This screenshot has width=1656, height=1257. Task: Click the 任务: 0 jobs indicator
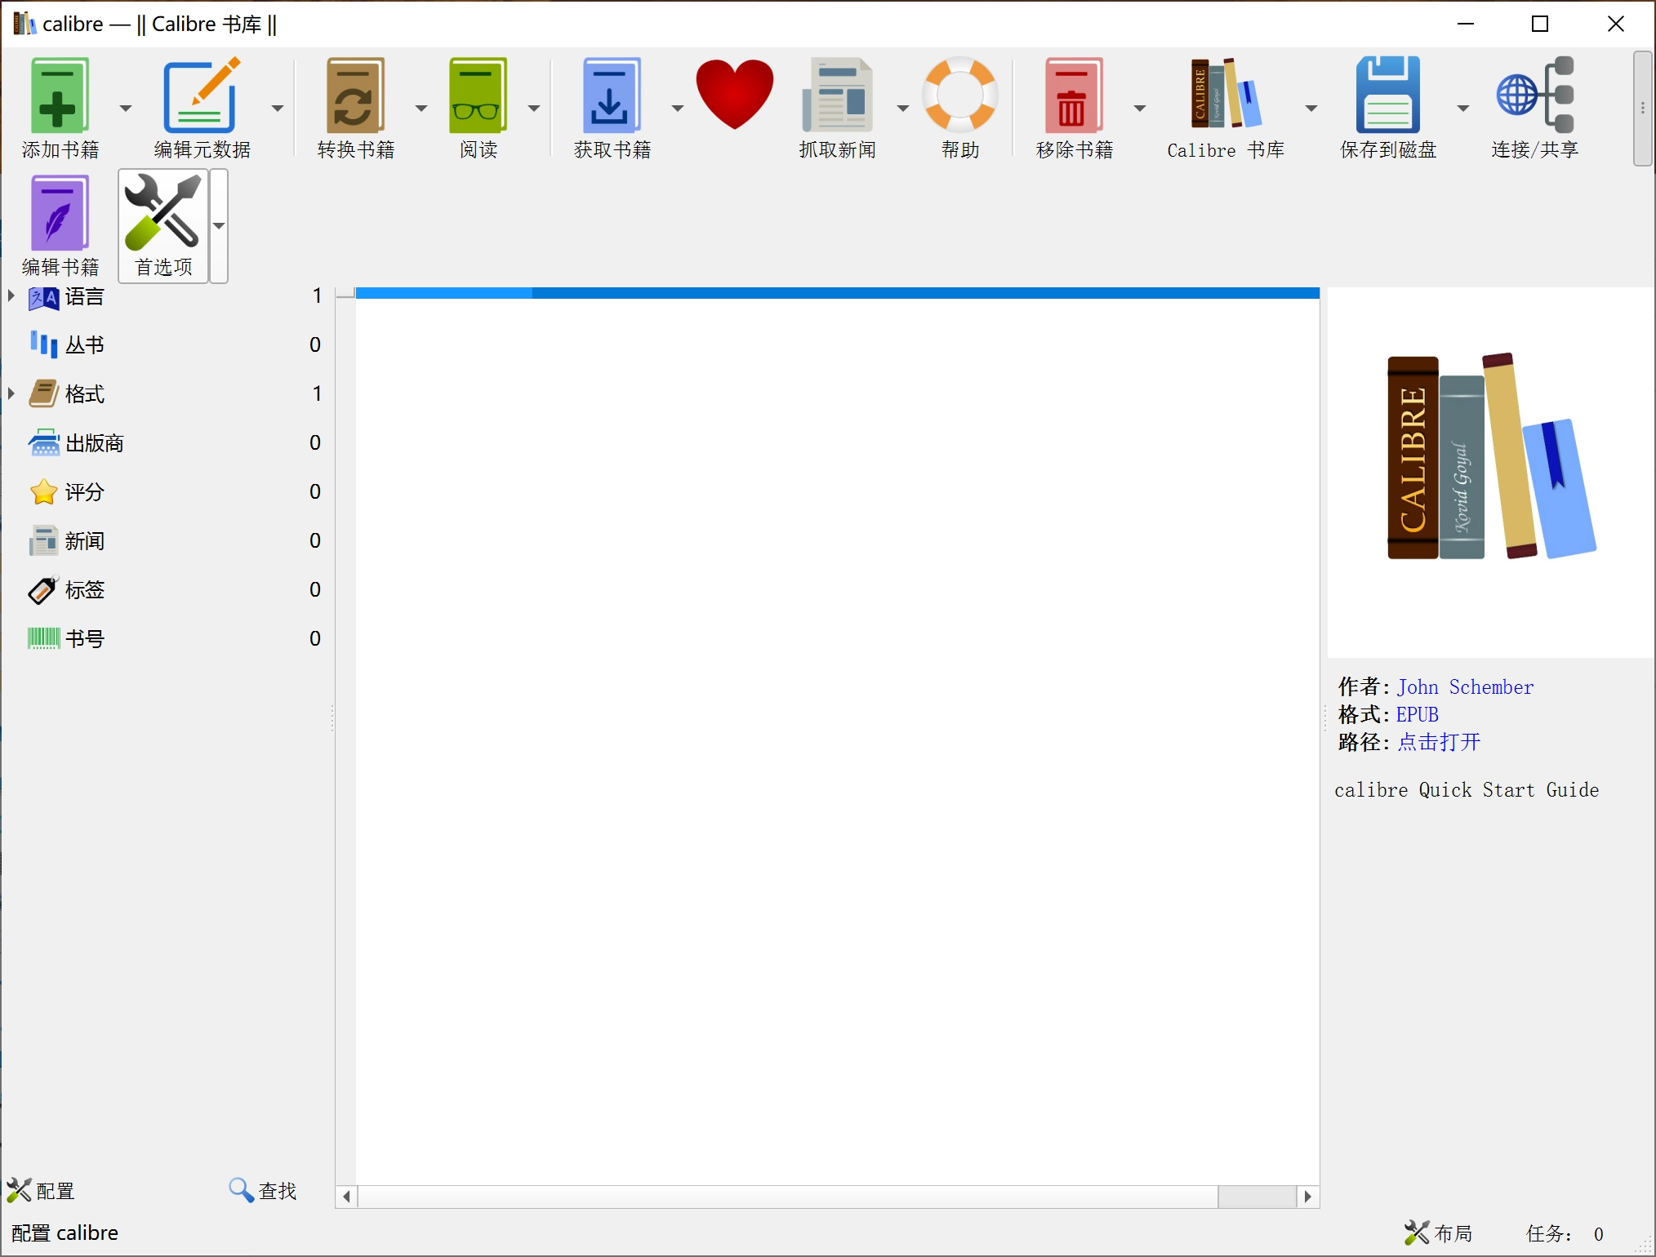click(1565, 1233)
